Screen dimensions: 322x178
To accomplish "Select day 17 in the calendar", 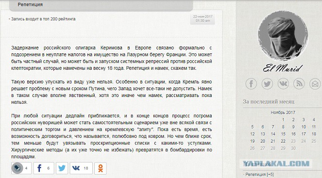I will [x=304, y=134].
